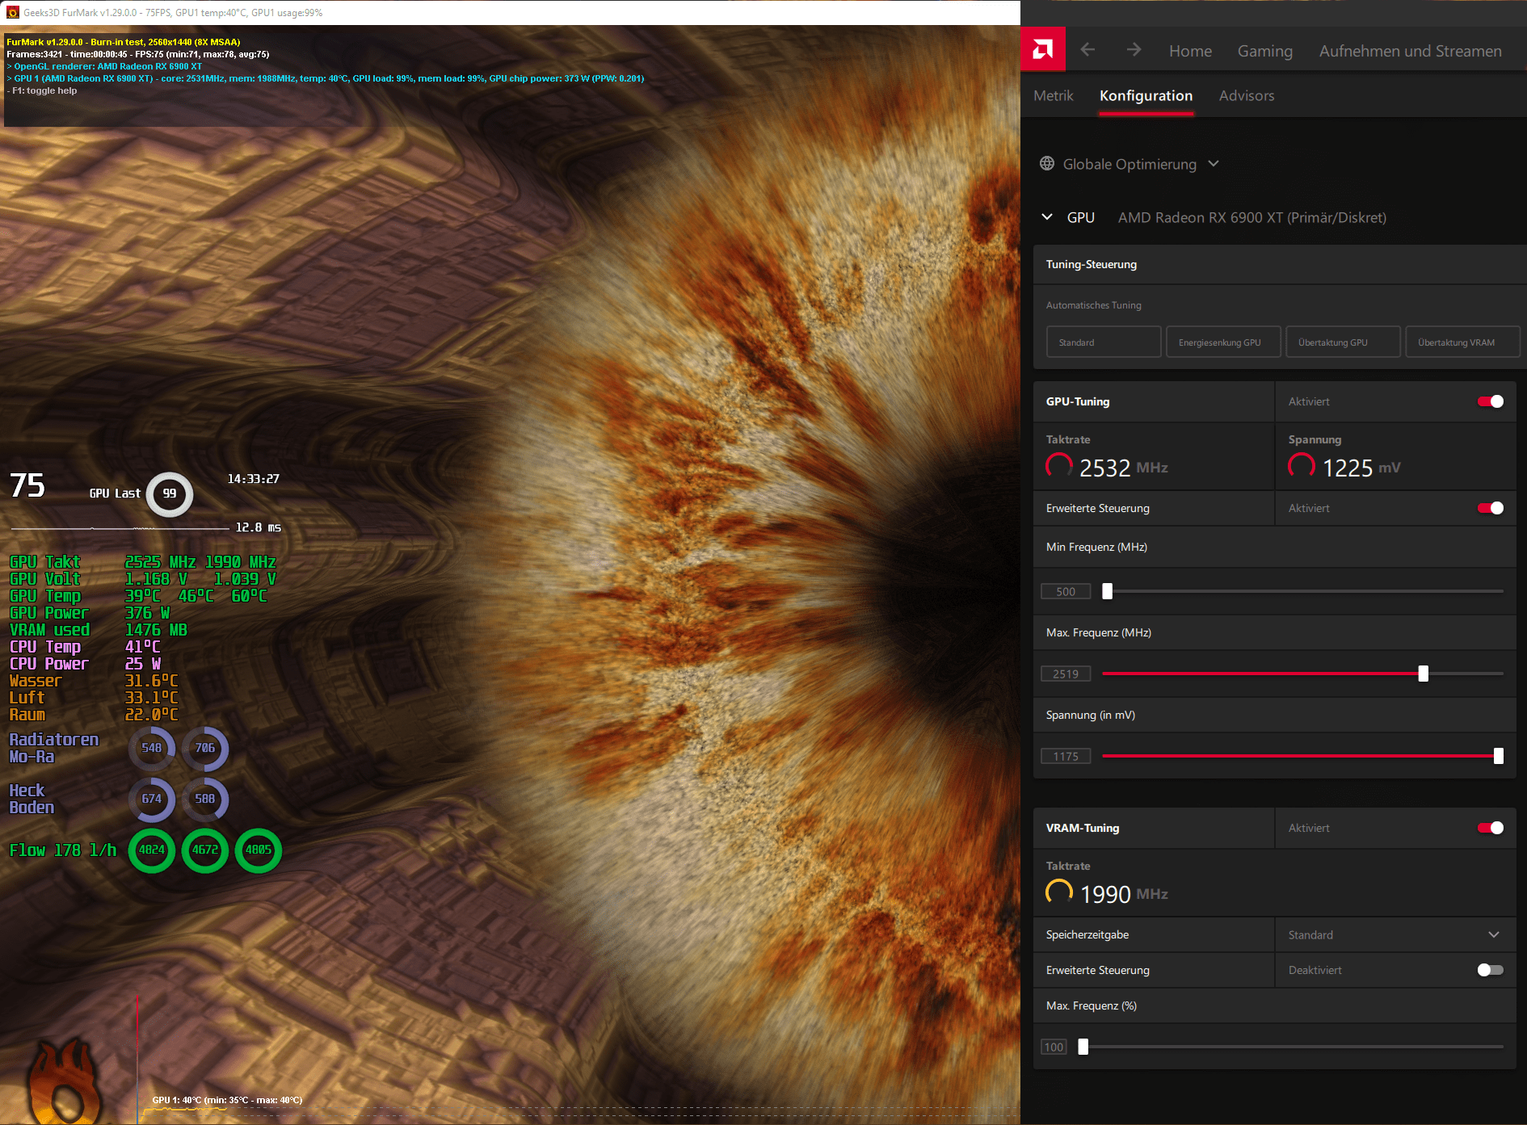Click 'Automatisches Tuning' label
Screen dimensions: 1527x1125
coord(1093,305)
